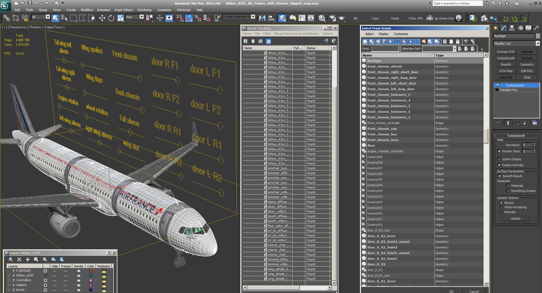Delete highlighted layer in Layer dialog
Viewport: 542px width, 293px height.
coord(19,259)
